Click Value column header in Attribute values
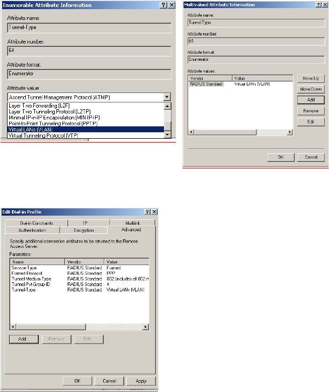 [x=262, y=79]
